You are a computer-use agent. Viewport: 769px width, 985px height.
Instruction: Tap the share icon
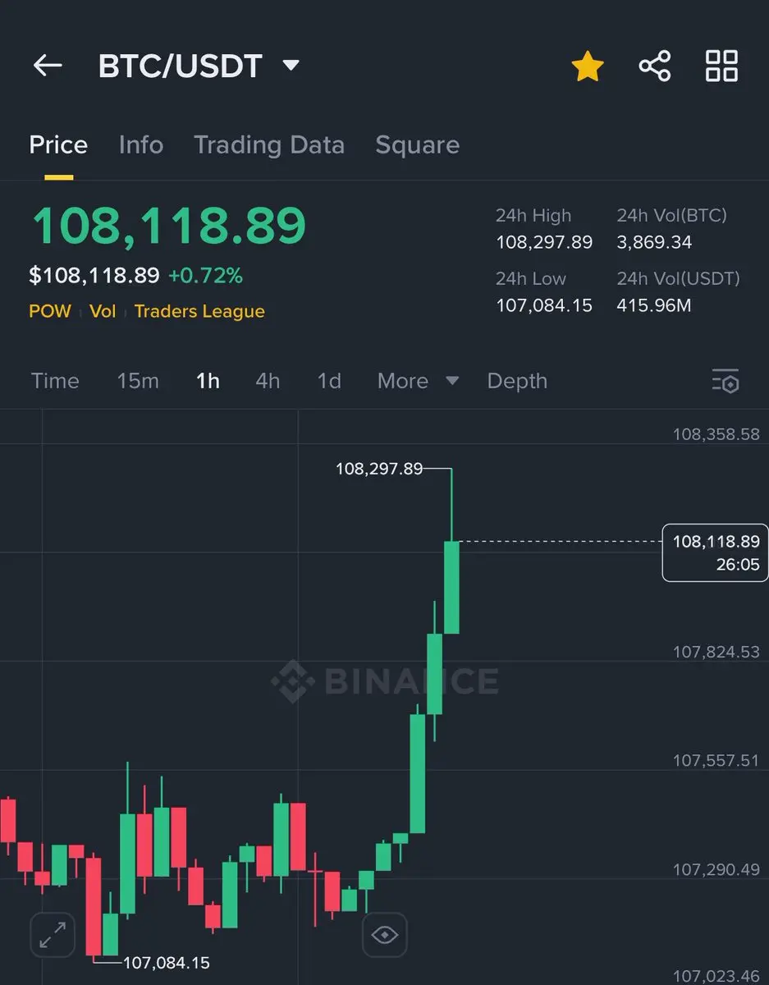tap(654, 66)
